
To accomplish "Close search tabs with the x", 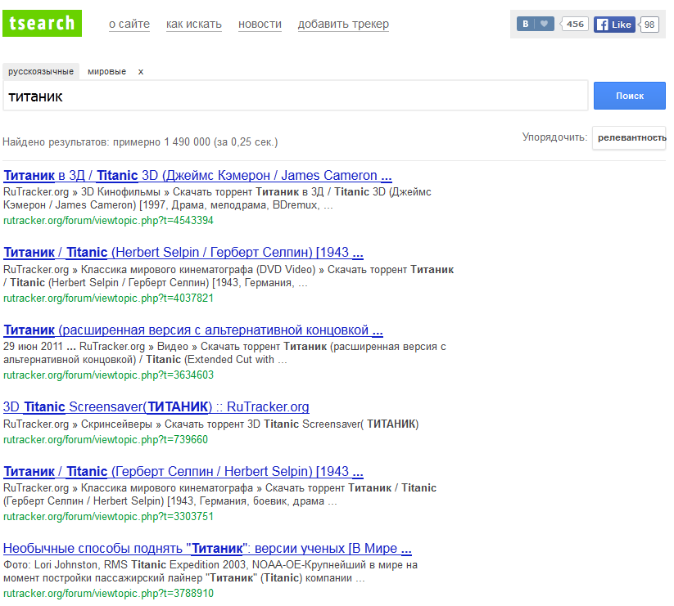I will click(x=141, y=71).
